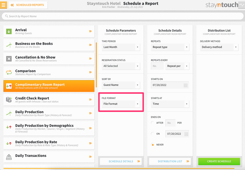This screenshot has width=245, height=170.
Task: Click chevron on Daily Production by Rate row
Action: click(x=90, y=143)
